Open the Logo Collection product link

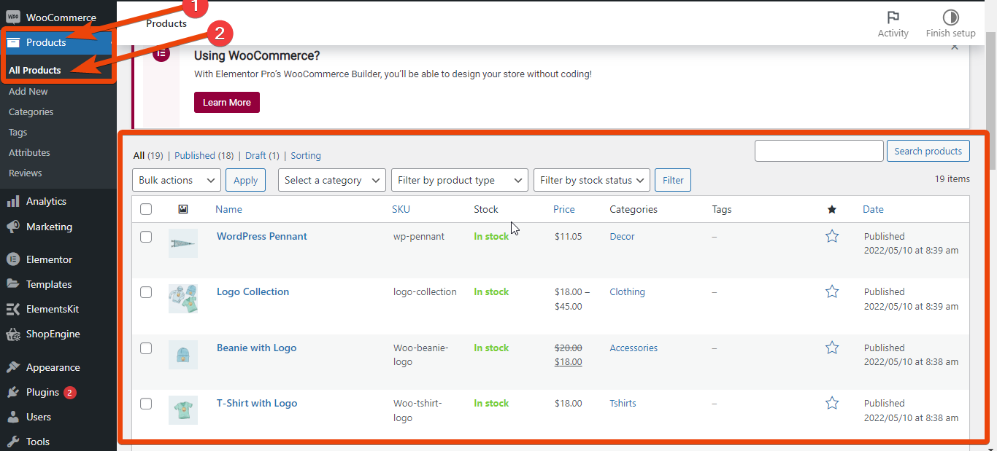coord(253,291)
